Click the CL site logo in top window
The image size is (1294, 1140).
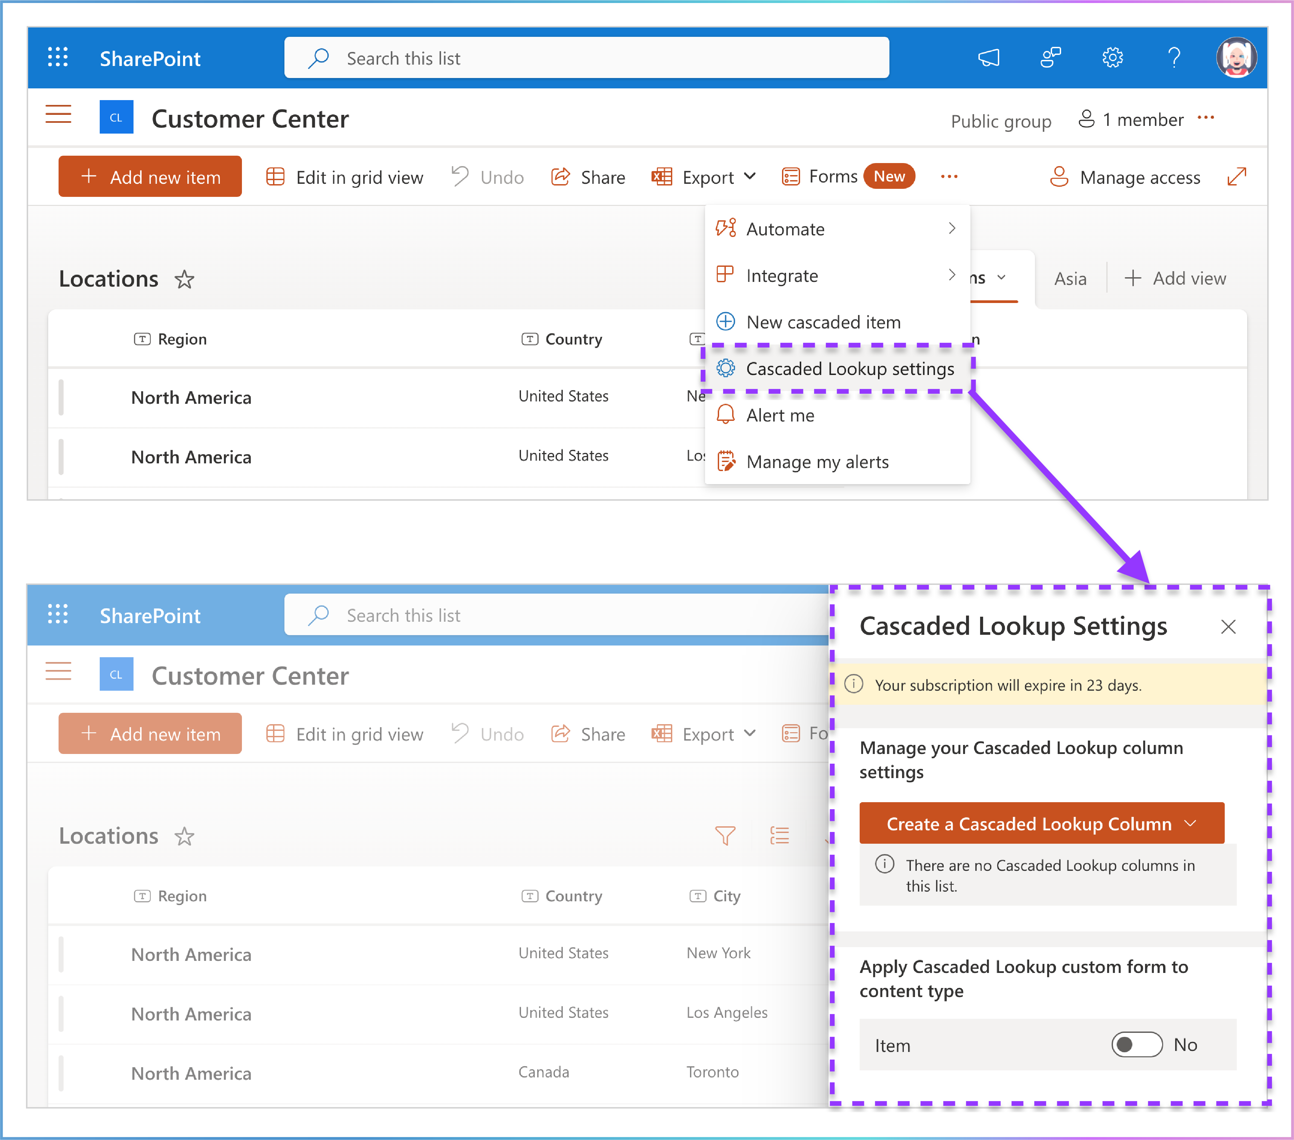pos(116,117)
